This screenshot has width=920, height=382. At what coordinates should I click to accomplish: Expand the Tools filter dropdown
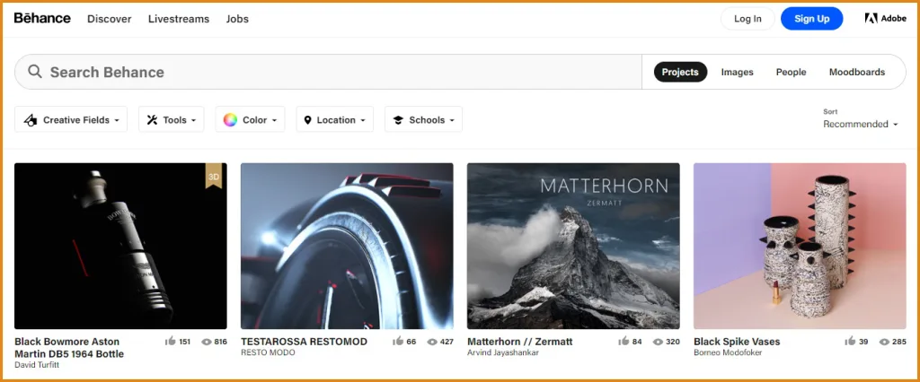(172, 119)
